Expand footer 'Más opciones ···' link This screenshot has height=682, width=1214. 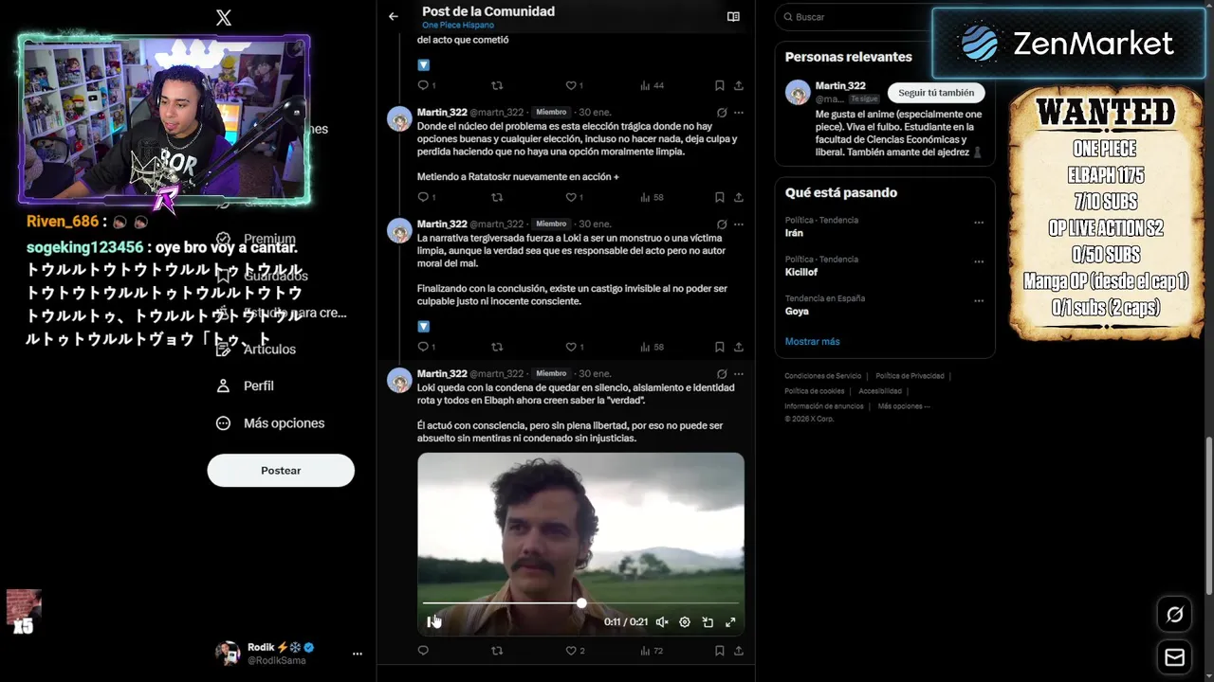tap(904, 406)
